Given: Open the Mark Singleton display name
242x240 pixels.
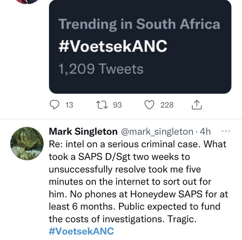Looking at the screenshot, I should pyautogui.click(x=83, y=131).
